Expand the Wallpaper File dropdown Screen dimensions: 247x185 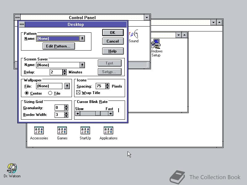click(x=67, y=86)
